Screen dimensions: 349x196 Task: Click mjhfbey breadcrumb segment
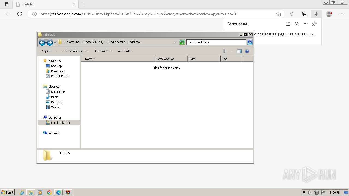click(135, 42)
